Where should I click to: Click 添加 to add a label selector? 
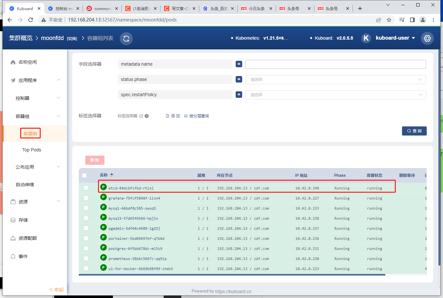tap(173, 116)
